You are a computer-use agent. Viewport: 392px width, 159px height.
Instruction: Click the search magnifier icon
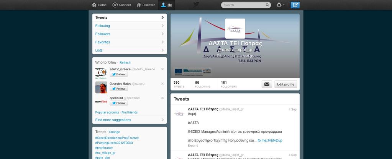[x=267, y=5]
